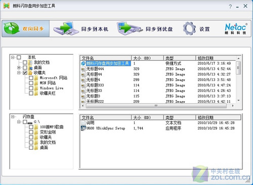Click the green 双向同步 sync icon
This screenshot has width=253, height=185.
coord(12,28)
